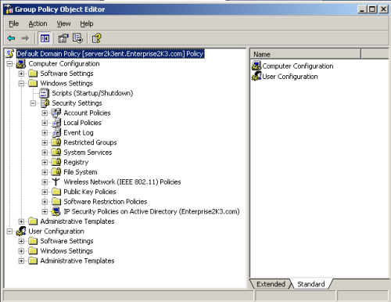
Task: Select Default Domain Policy root label
Action: click(x=110, y=54)
